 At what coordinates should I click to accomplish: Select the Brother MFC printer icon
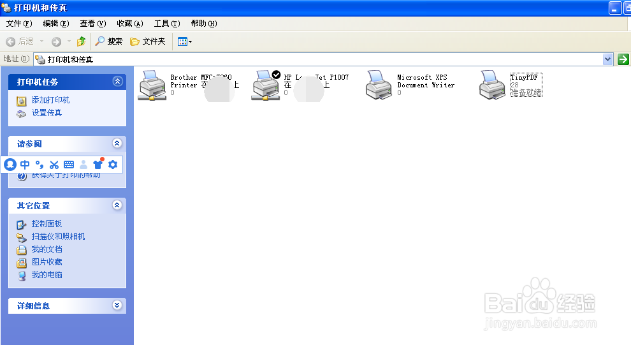152,85
